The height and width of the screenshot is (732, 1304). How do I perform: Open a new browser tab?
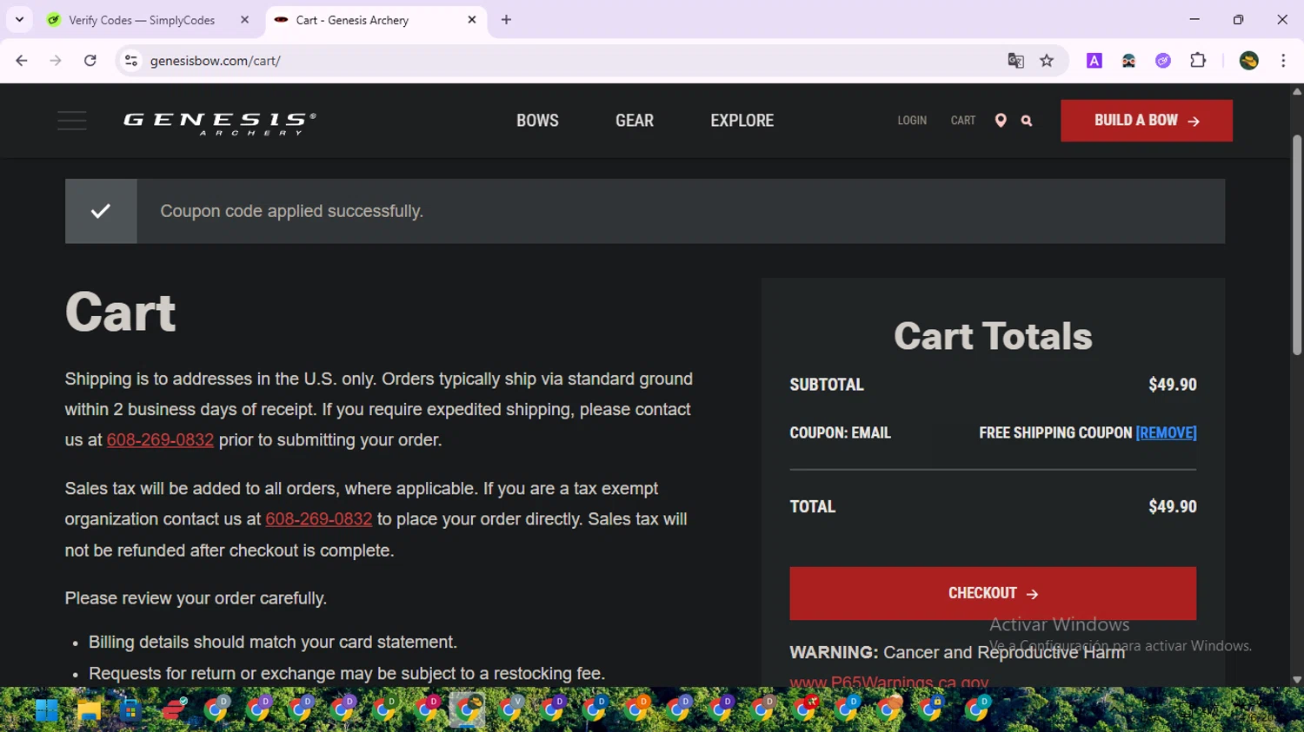[506, 20]
